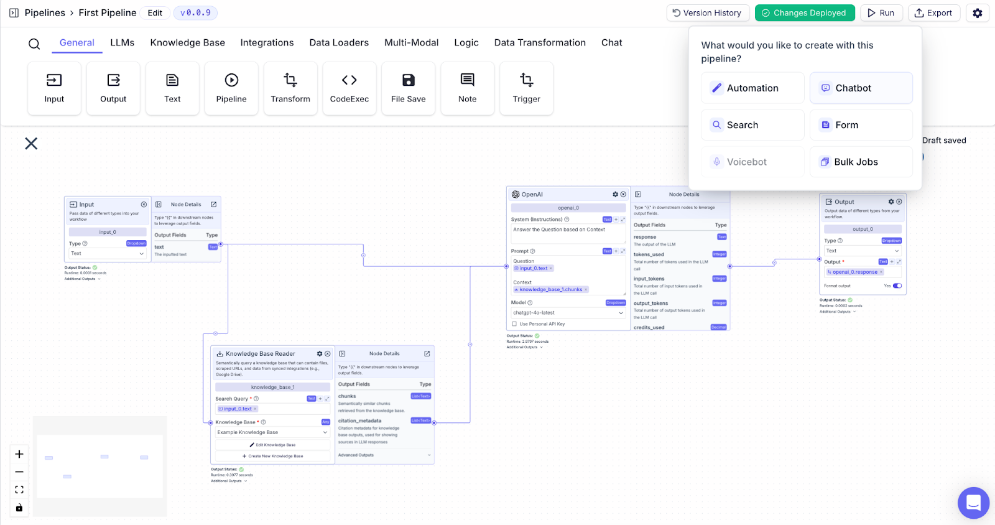Add an Output node from the toolbar
995x525 pixels.
tap(113, 88)
